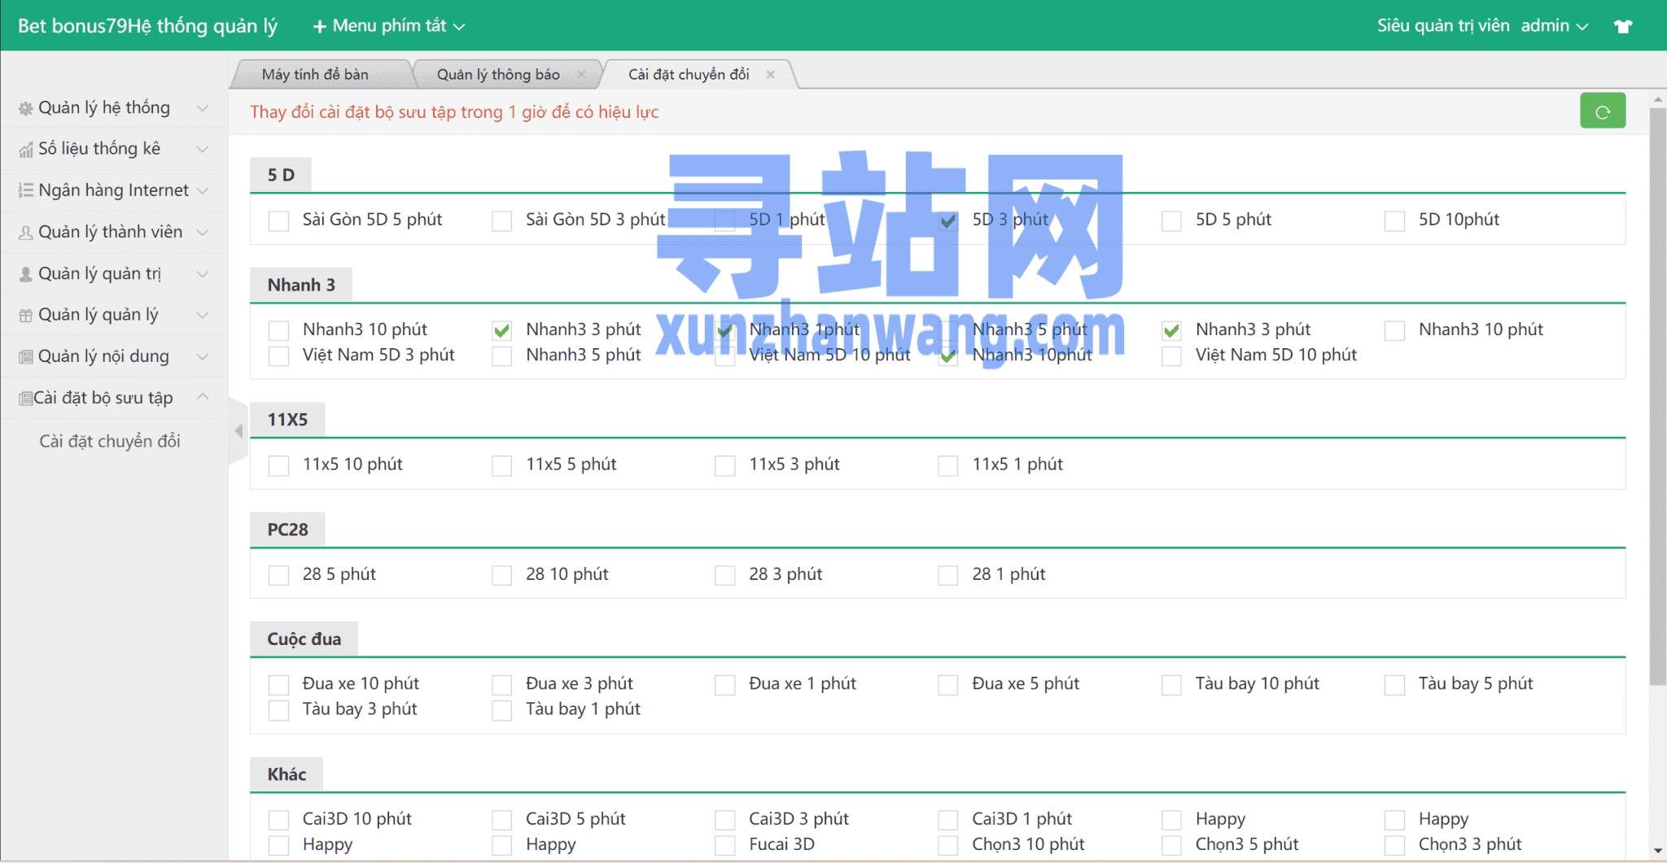This screenshot has height=863, width=1667.
Task: Click the gift icon beside Quản lý quản lý
Action: coord(26,316)
